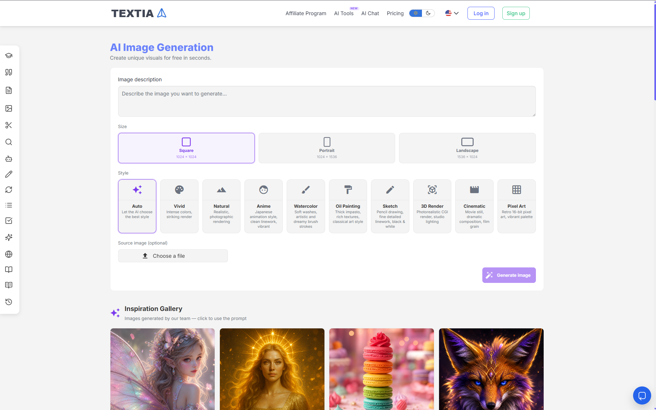Go to AI Chat
The height and width of the screenshot is (410, 656).
tap(370, 13)
